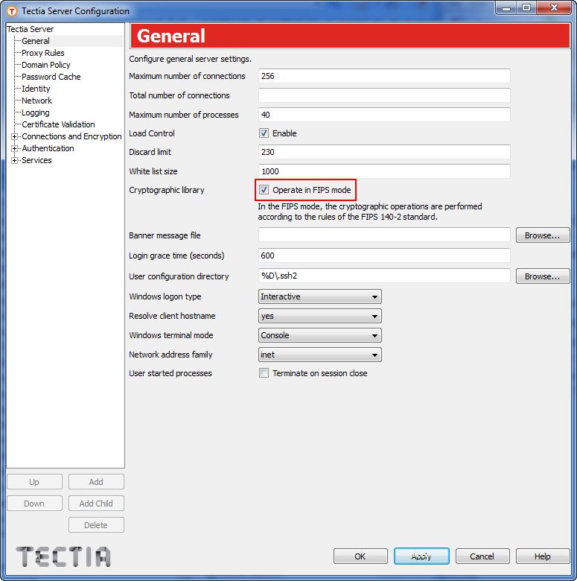The height and width of the screenshot is (581, 577).
Task: Browse for the User configuration directory
Action: point(543,276)
